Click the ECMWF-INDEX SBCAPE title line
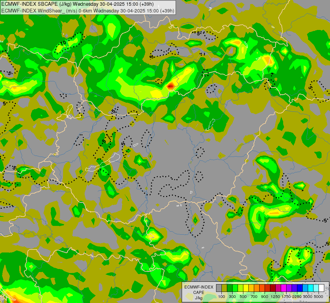 pos(78,4)
